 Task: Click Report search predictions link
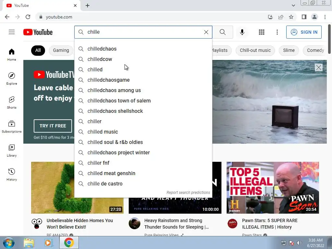pyautogui.click(x=188, y=193)
